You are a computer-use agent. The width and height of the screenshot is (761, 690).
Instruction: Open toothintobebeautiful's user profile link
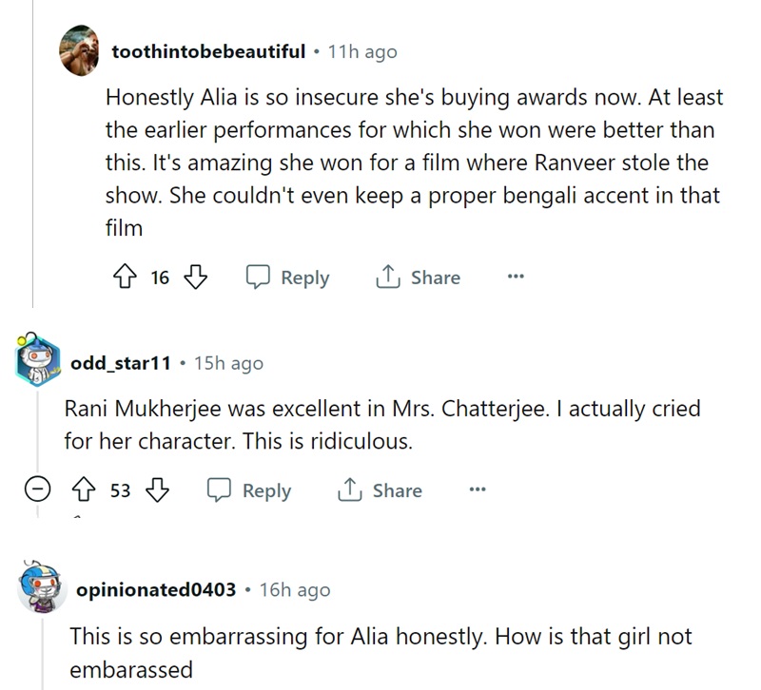pos(208,51)
